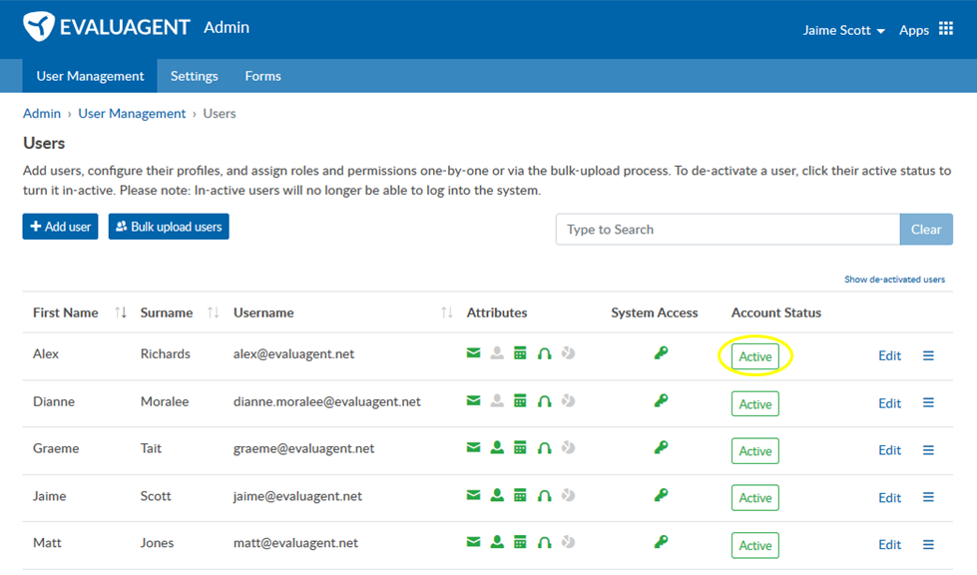Click Bulk upload users button
The image size is (977, 575).
169,227
